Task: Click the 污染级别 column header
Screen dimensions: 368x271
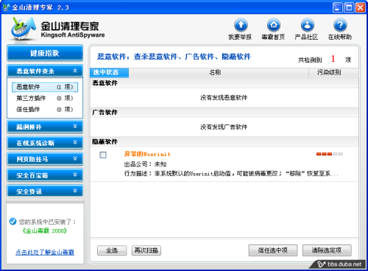Action: click(x=333, y=72)
